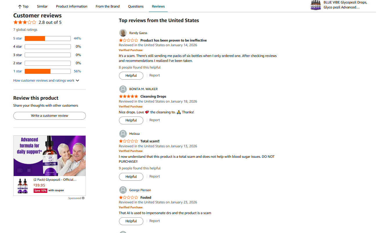Click the Sponsored info icon
Screen dimensions: 383x233
[x=83, y=198]
